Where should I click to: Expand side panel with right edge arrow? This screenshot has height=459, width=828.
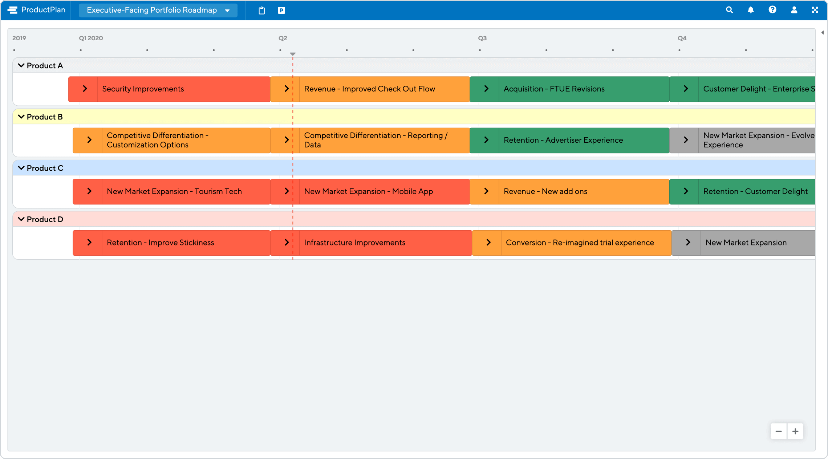(x=823, y=33)
